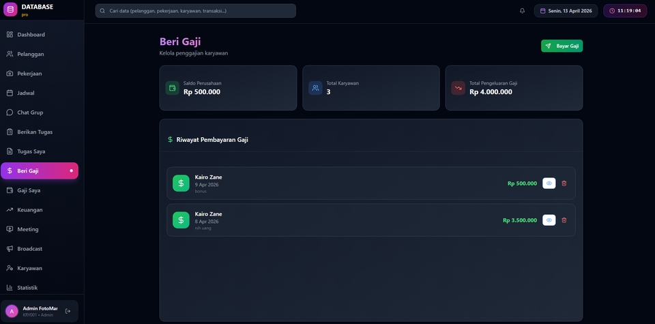Click the green Rp 500.000 payment amount

coord(522,183)
